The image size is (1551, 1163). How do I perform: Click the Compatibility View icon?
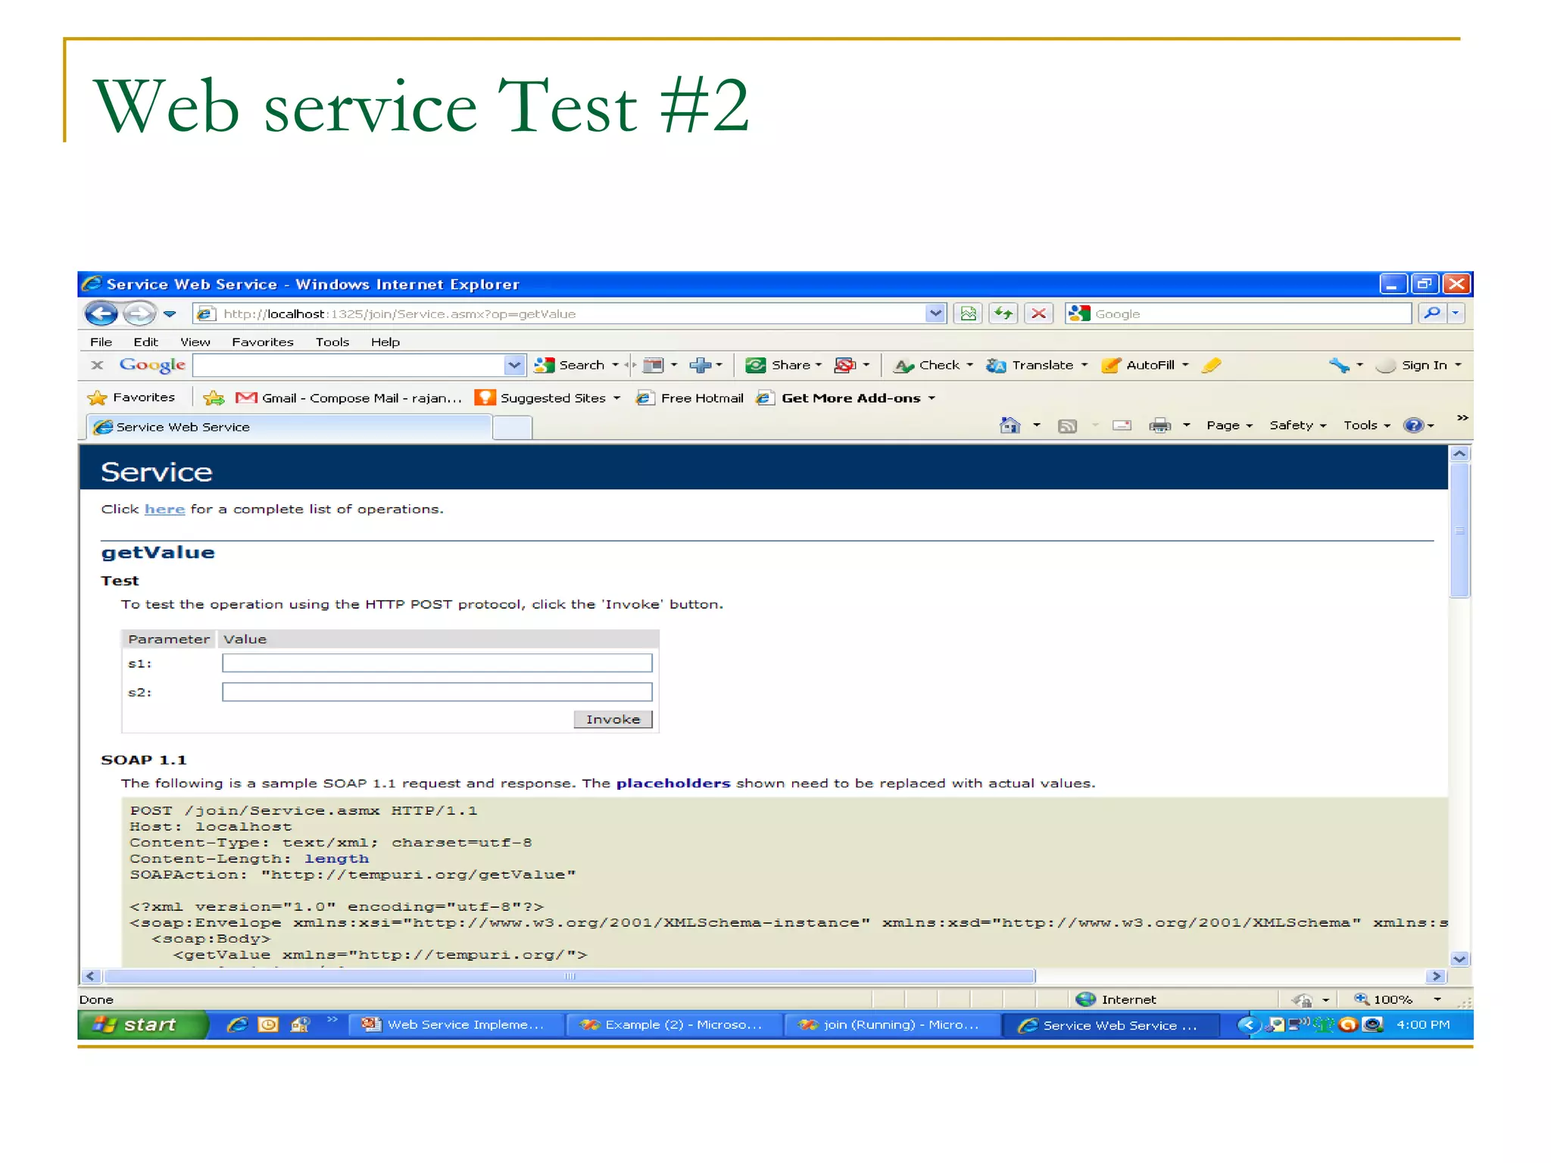[968, 313]
